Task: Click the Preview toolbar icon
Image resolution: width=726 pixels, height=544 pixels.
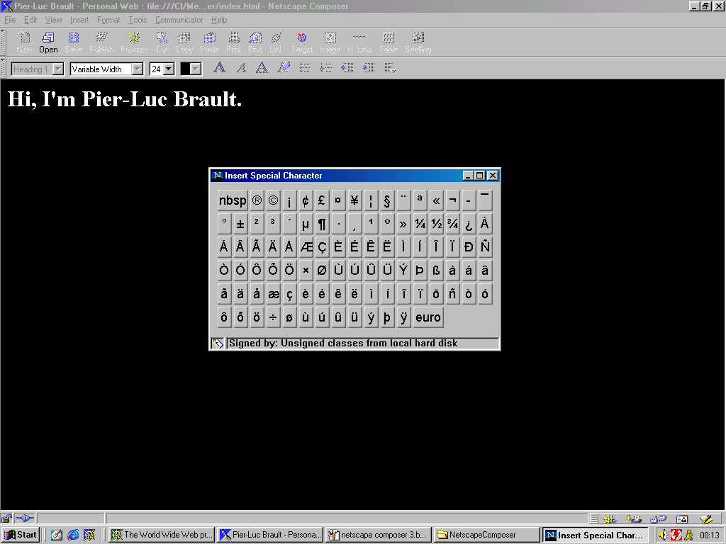Action: pyautogui.click(x=134, y=42)
